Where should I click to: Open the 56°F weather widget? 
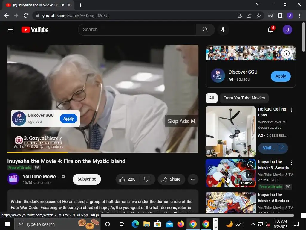click(235, 224)
